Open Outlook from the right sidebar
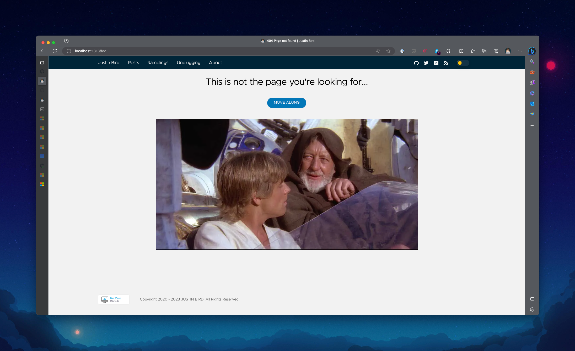This screenshot has width=575, height=351. [532, 104]
